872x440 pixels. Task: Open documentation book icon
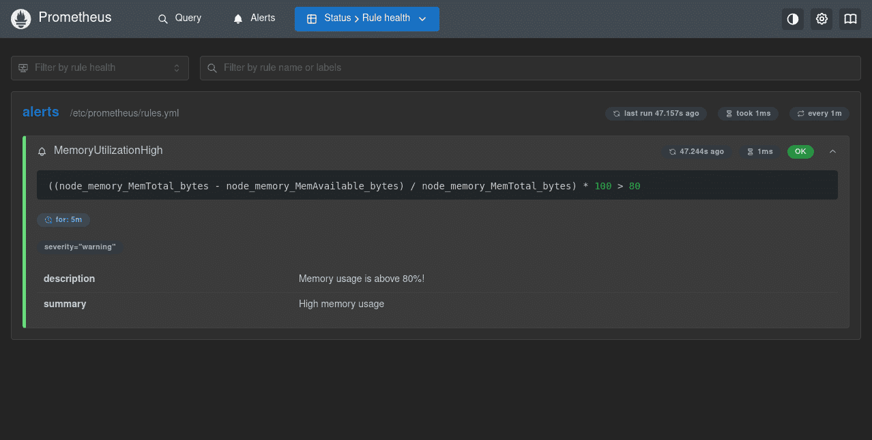coord(850,19)
